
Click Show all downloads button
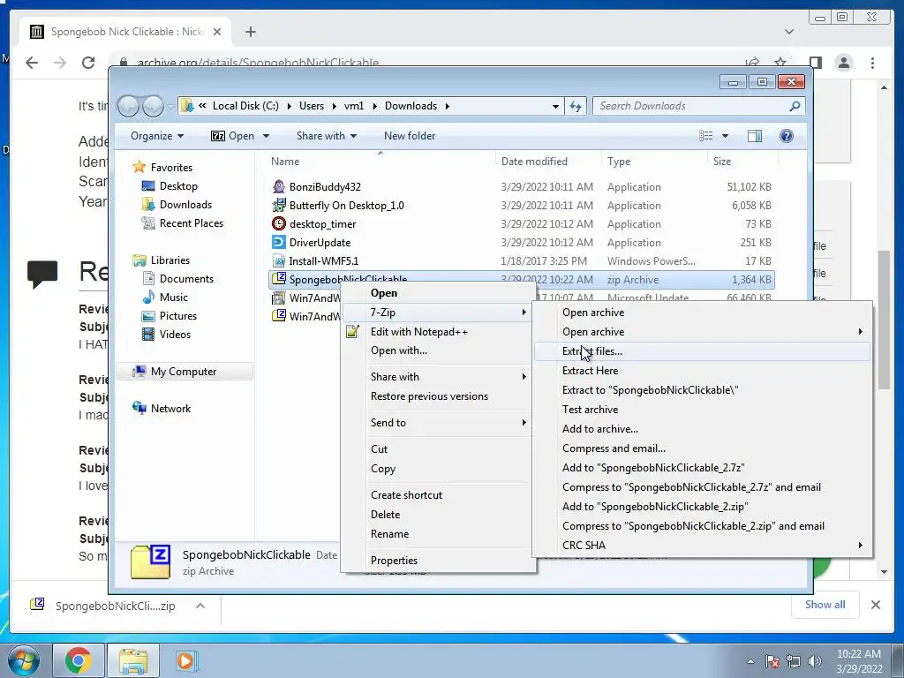click(825, 605)
